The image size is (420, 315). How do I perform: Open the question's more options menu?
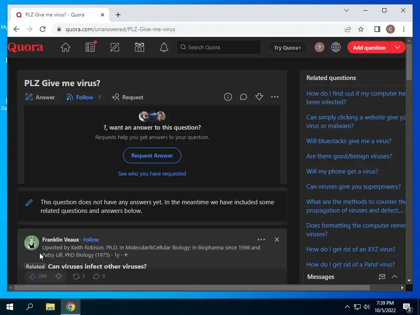275,97
